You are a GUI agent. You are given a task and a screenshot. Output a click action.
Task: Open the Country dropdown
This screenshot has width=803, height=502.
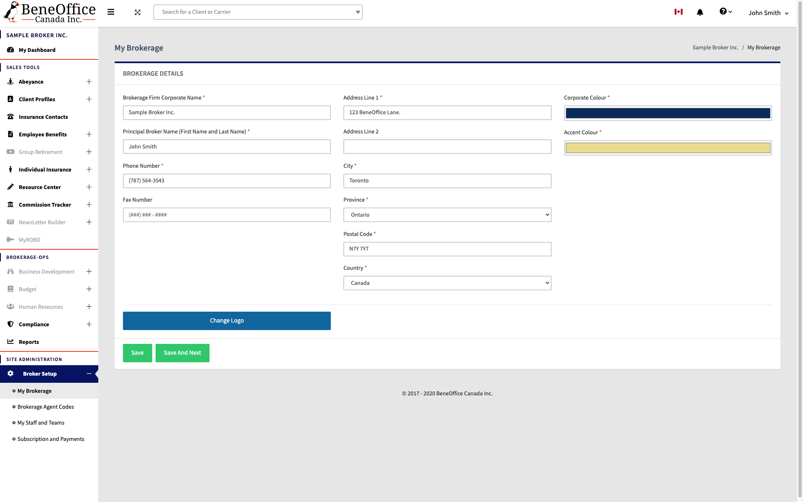(x=447, y=283)
